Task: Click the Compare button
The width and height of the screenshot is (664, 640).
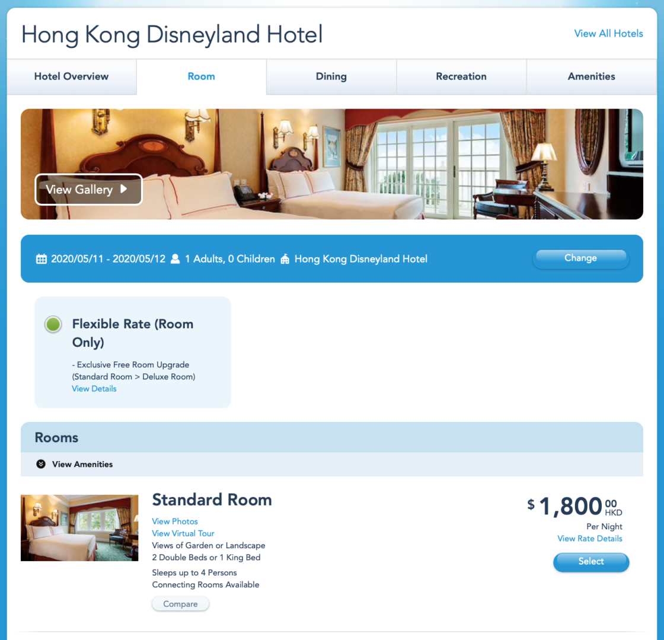Action: [x=180, y=604]
